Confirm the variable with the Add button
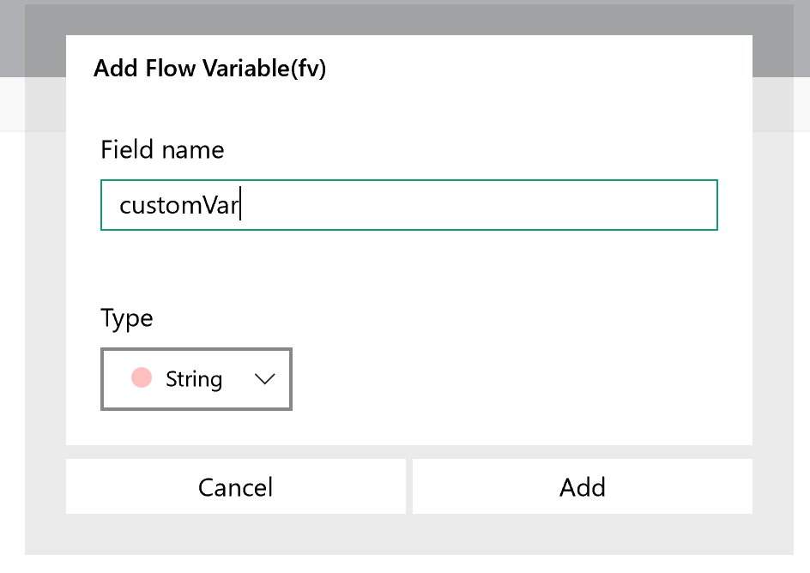This screenshot has height=573, width=810. click(582, 486)
